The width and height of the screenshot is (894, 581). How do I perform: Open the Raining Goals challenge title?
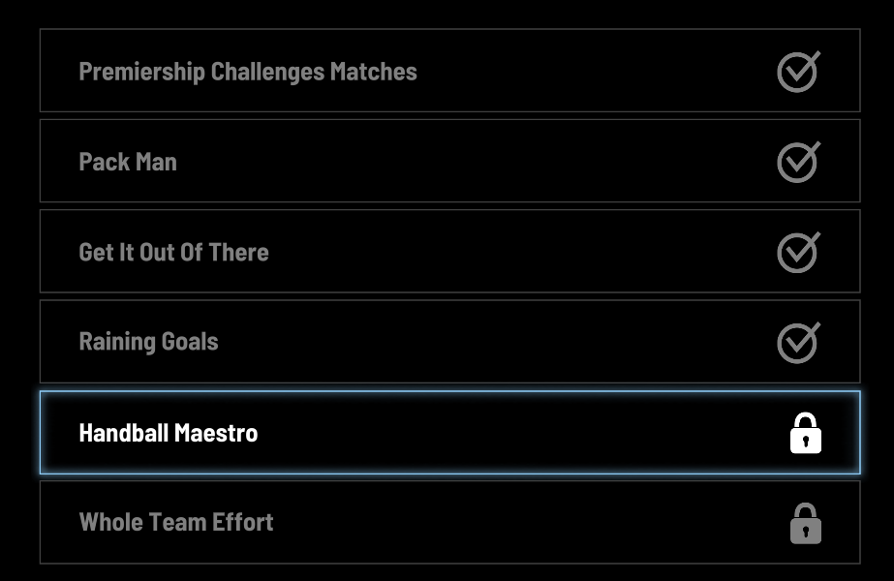pyautogui.click(x=148, y=342)
